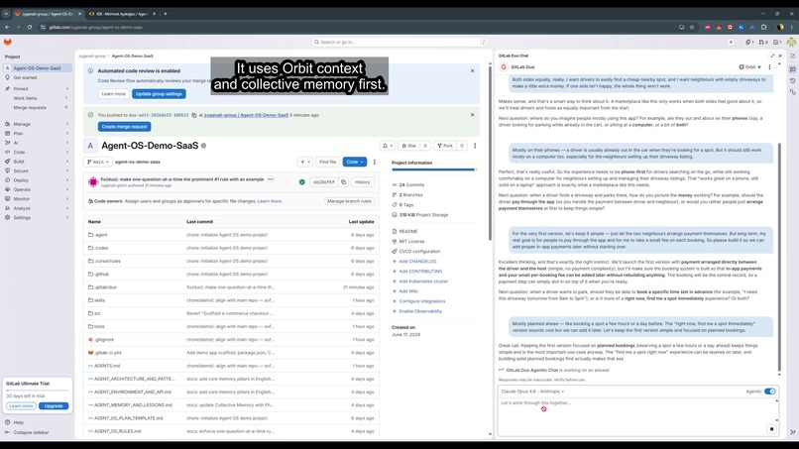Open the Code dropdown button
This screenshot has width=799, height=449.
(354, 163)
